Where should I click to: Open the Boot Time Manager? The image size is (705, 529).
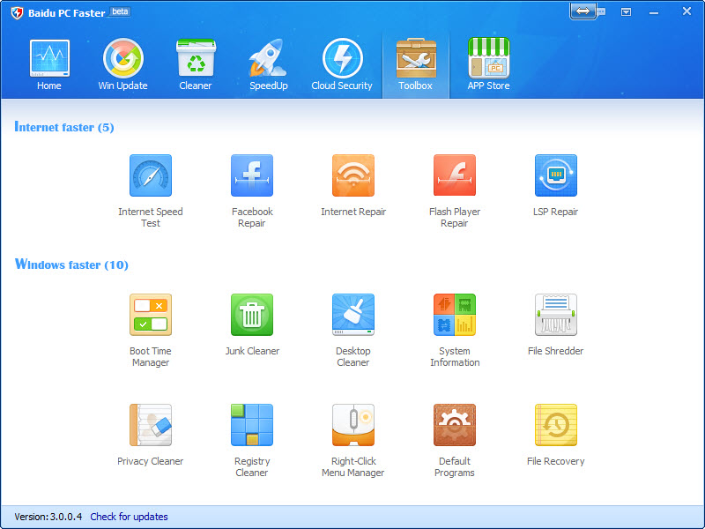151,315
